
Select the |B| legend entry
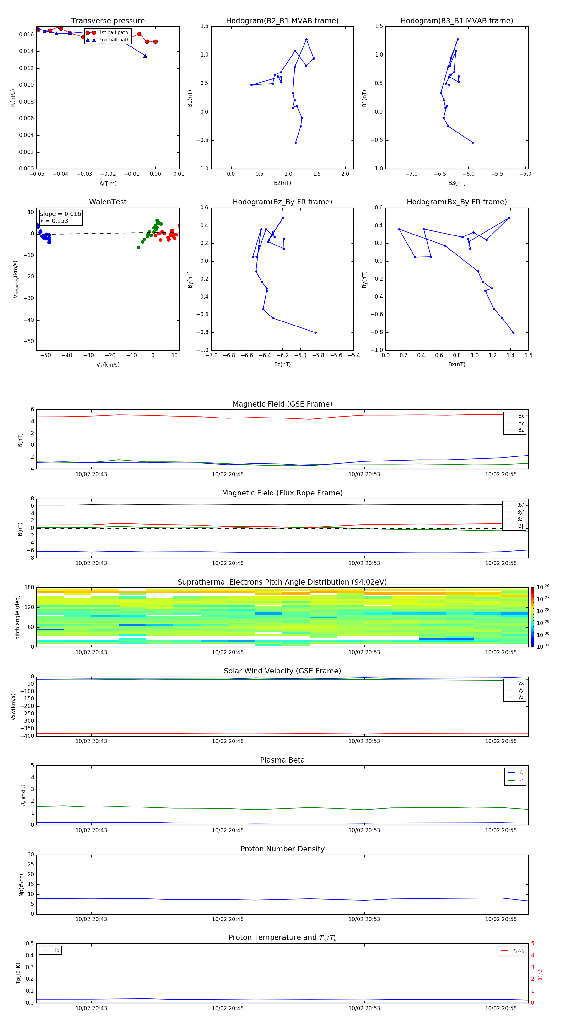point(515,526)
